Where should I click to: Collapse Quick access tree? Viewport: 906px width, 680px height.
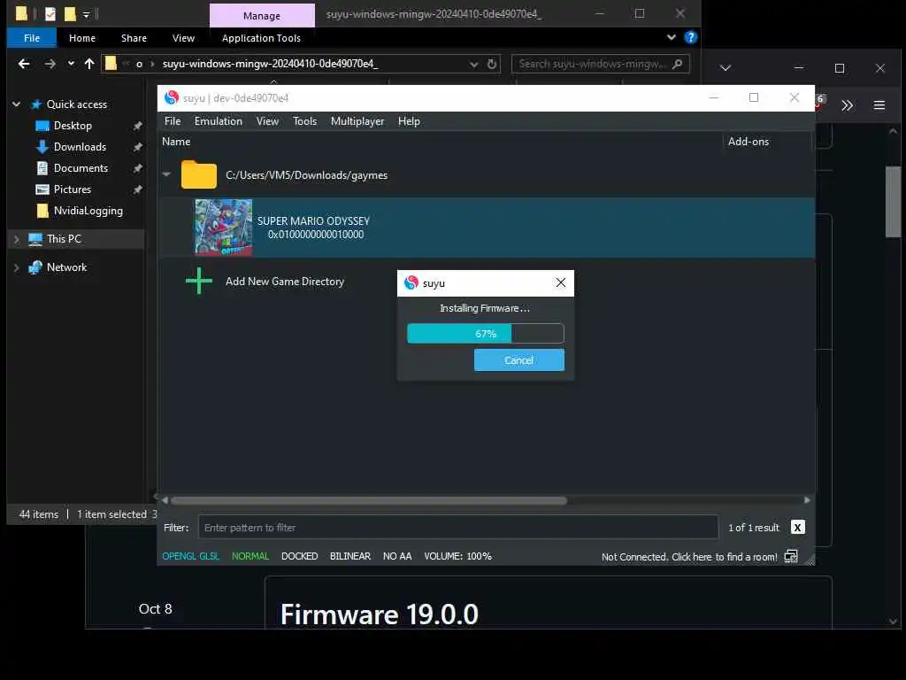16,104
